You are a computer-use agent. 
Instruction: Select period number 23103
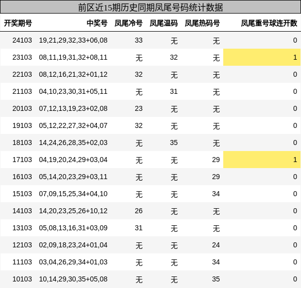pos(22,57)
